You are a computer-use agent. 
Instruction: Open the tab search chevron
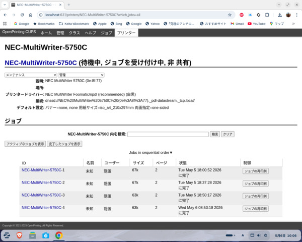tap(5, 5)
